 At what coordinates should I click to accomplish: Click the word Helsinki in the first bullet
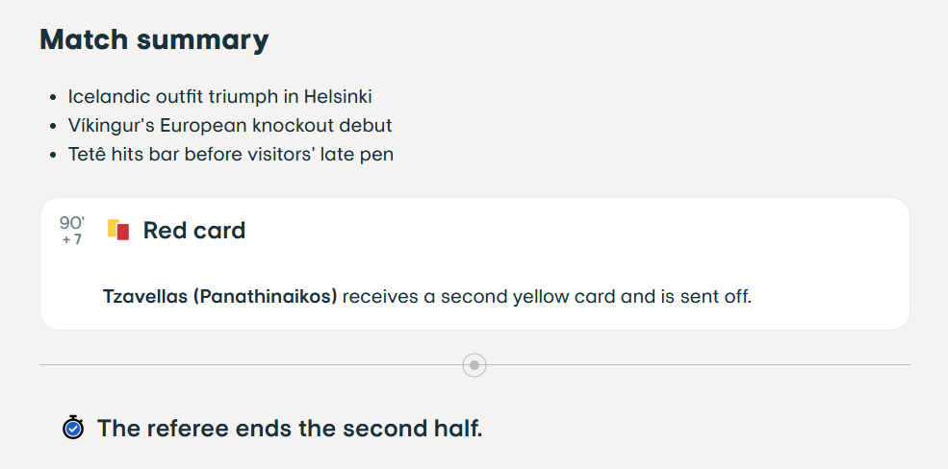click(338, 97)
